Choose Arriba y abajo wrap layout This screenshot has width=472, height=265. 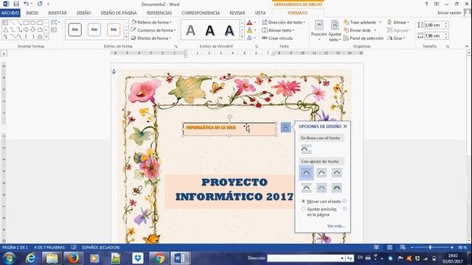coord(307,188)
